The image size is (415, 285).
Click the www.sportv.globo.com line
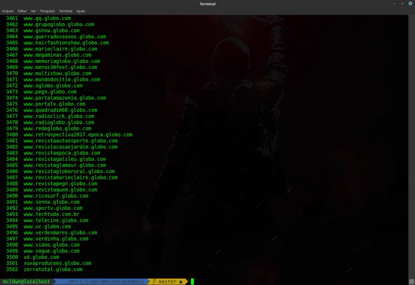click(53, 208)
